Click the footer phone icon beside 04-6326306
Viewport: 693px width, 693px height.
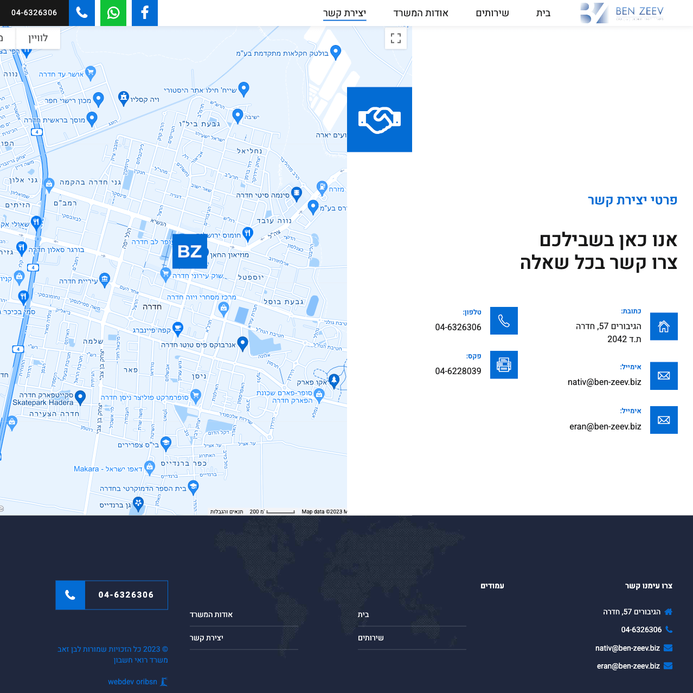click(x=669, y=630)
